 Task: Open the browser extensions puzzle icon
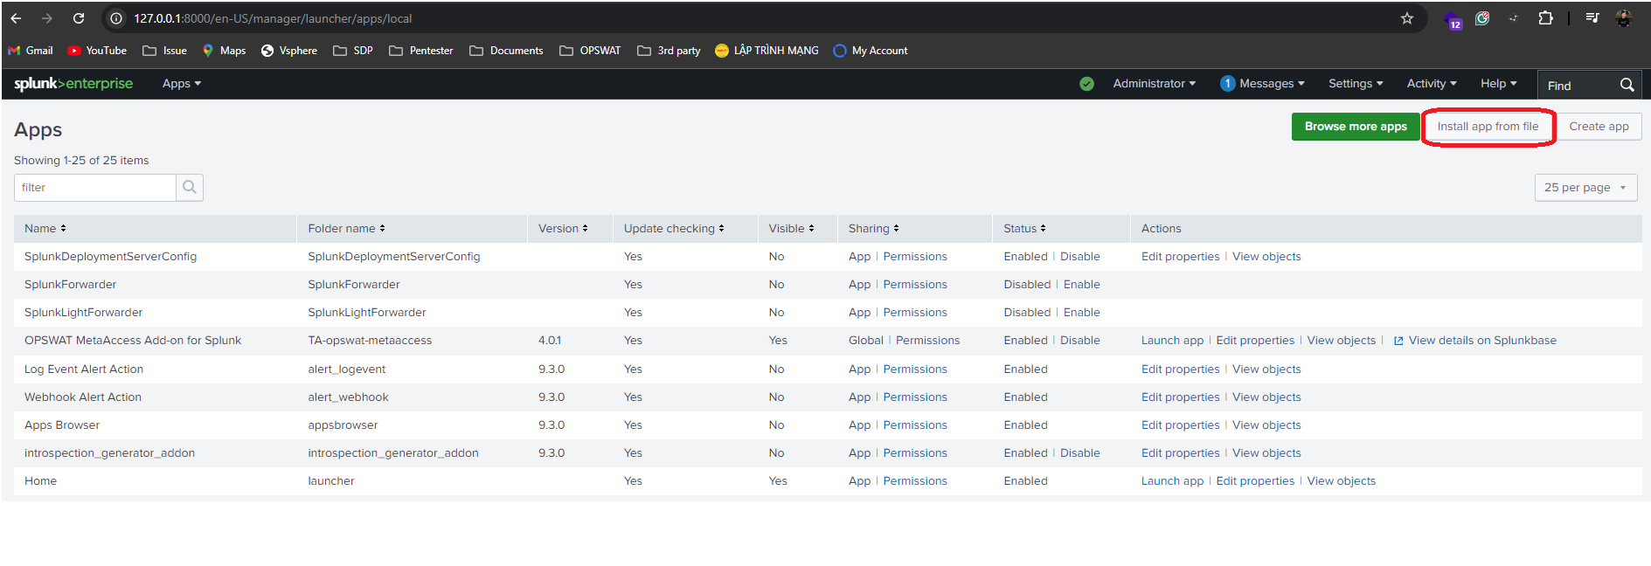[x=1545, y=18]
